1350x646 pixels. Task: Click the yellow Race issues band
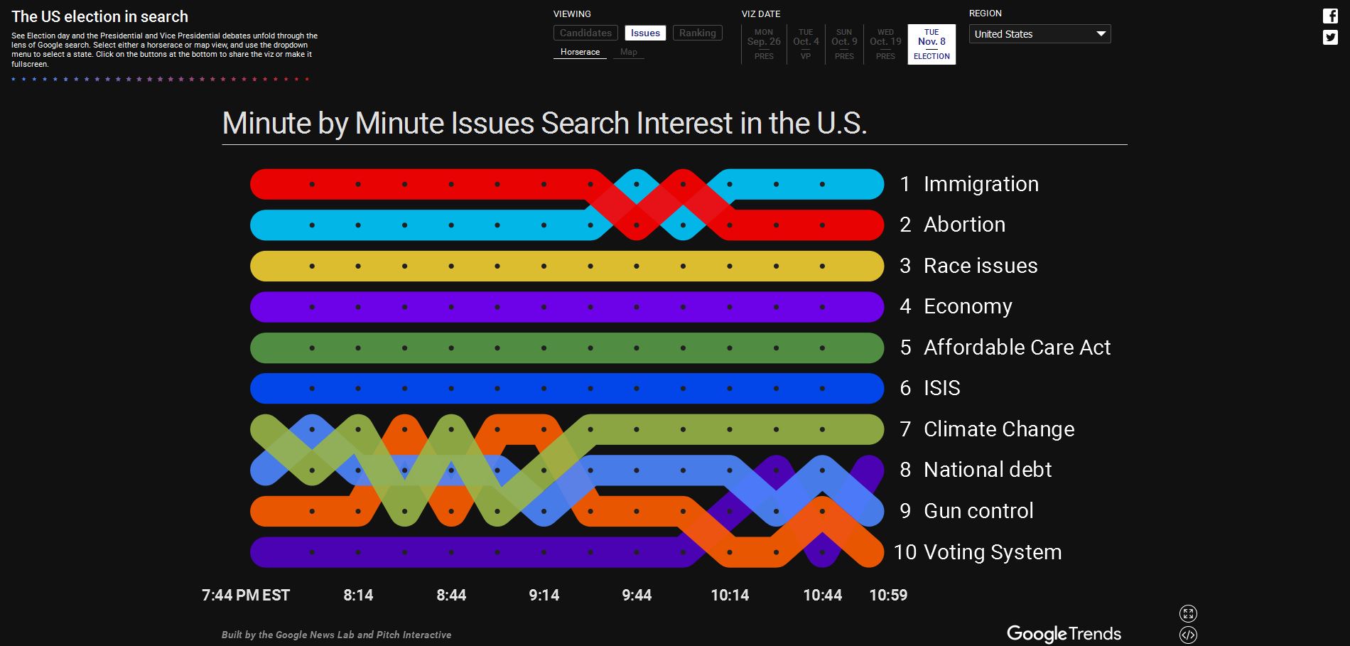tap(567, 266)
